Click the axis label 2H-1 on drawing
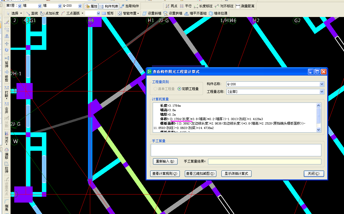 [16, 74]
